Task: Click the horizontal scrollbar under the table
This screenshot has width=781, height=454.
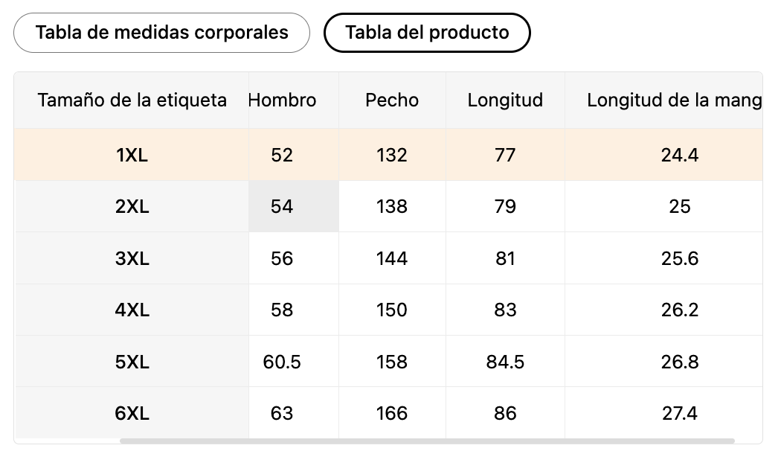Action: coord(427,441)
